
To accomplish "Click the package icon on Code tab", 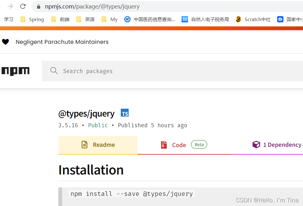I will tap(164, 145).
